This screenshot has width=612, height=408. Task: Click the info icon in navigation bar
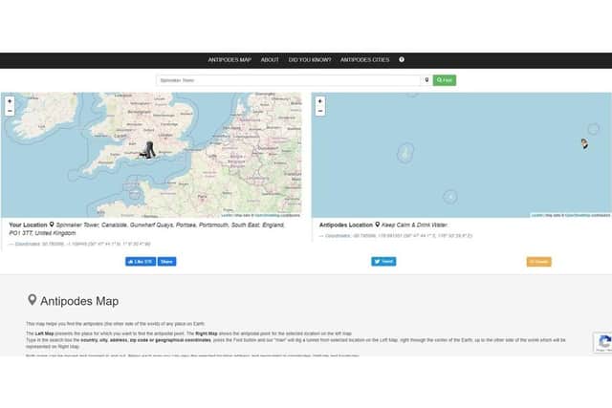(402, 59)
